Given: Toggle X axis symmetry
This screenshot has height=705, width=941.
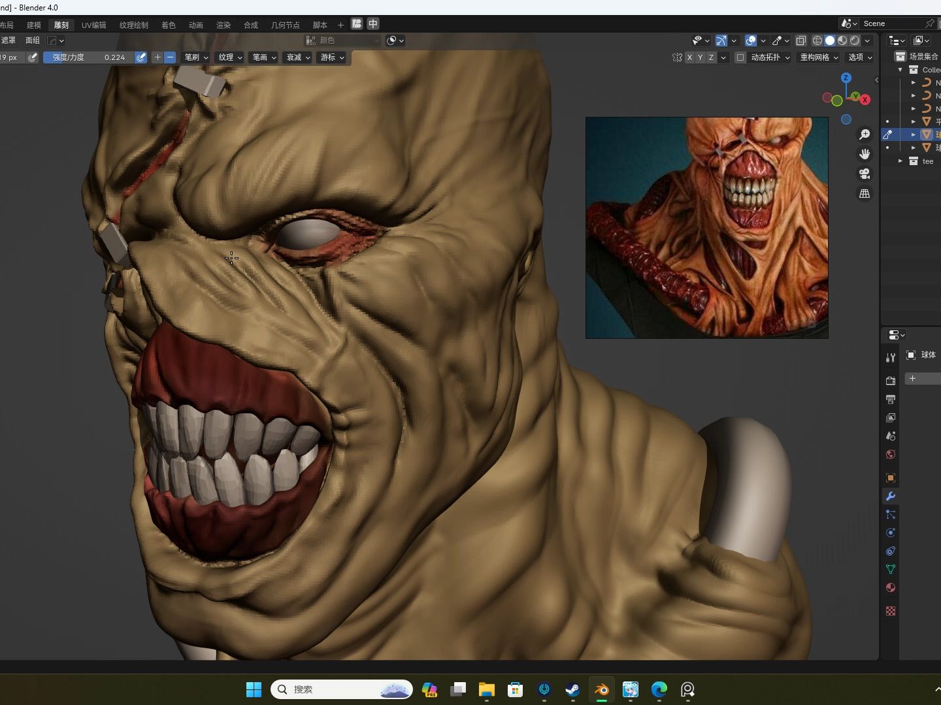Looking at the screenshot, I should tap(689, 57).
